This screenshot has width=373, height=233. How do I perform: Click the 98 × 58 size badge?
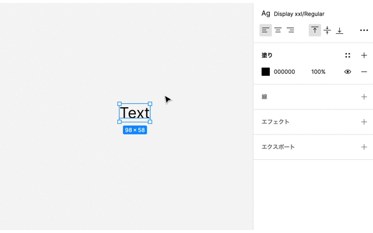[135, 130]
